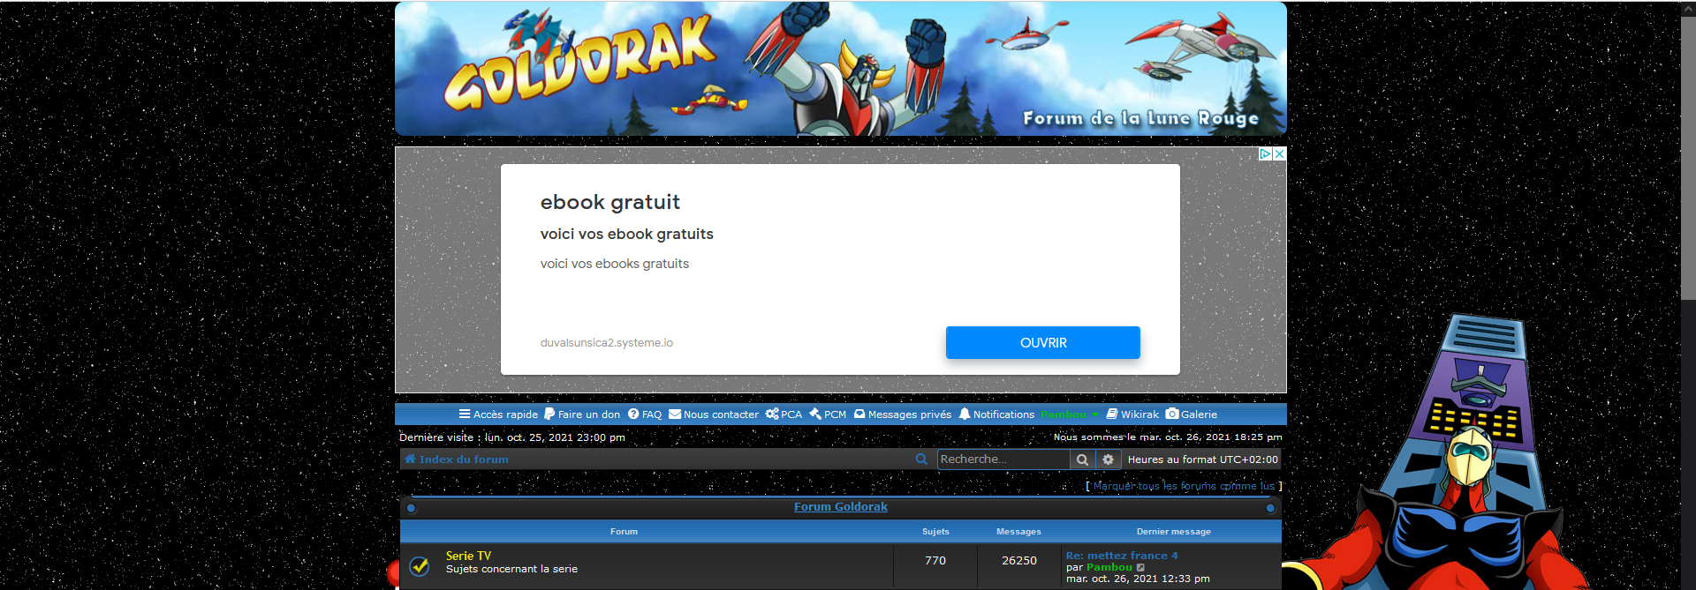
Task: Open the Accès rapide quick-access menu
Action: click(498, 414)
